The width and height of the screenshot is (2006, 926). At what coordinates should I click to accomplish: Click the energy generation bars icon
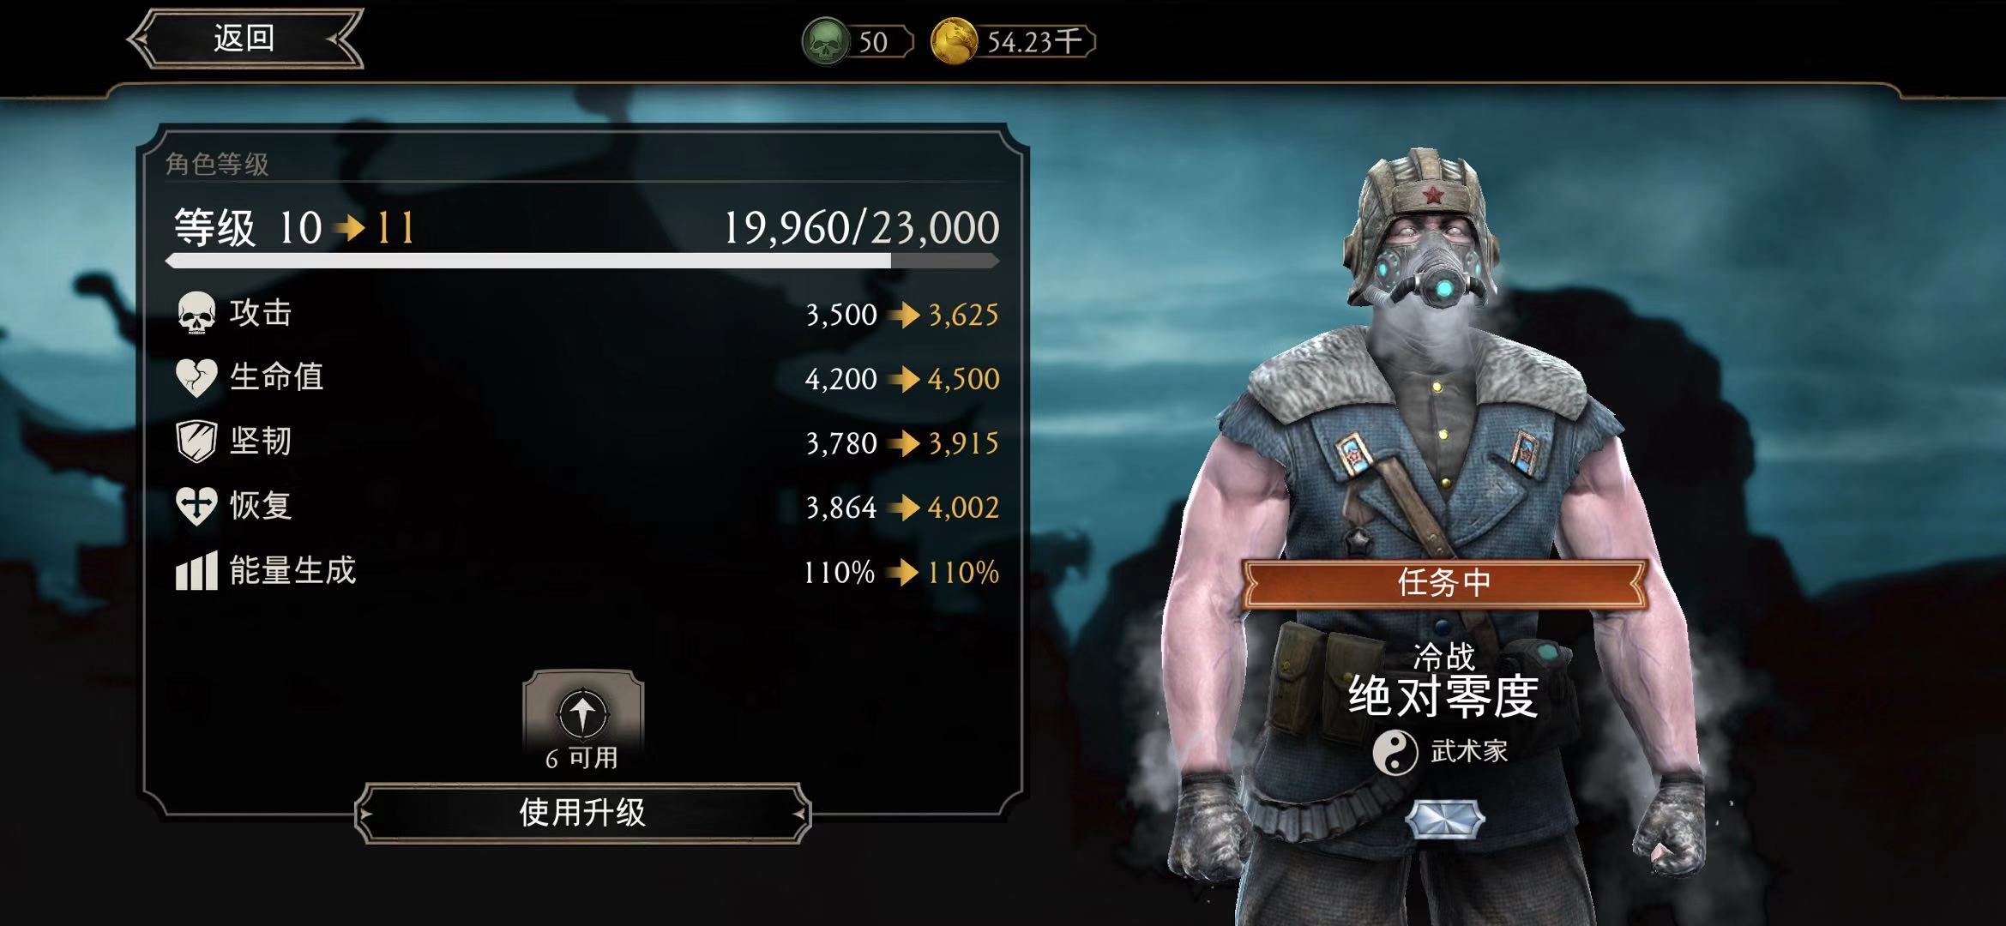pos(196,571)
